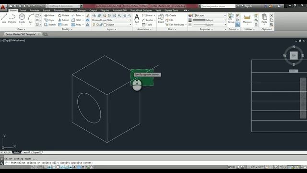The image size is (307, 173).
Task: Click the Linear dimension tool
Action: [147, 15]
